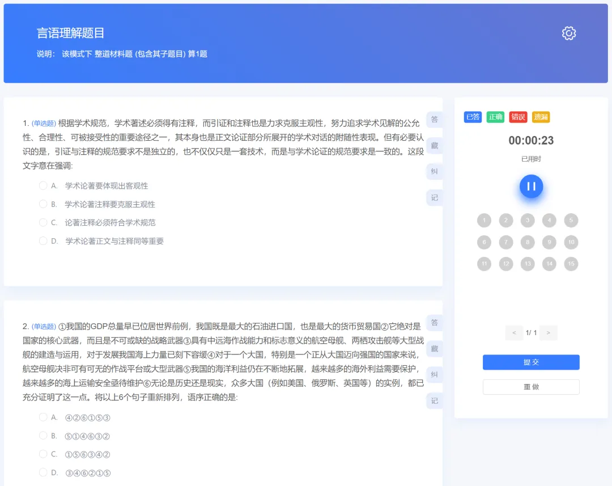The image size is (612, 486).
Task: Click the 1/ 1 page indicator
Action: coord(531,333)
